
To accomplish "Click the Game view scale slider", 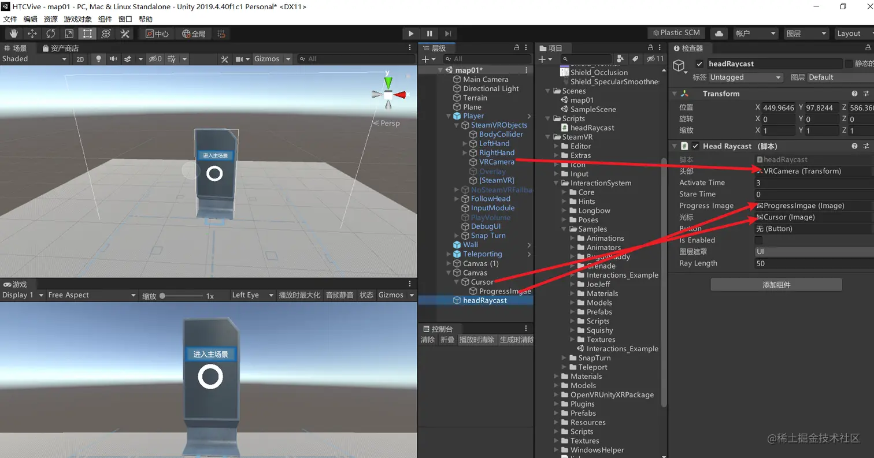I will tap(181, 296).
